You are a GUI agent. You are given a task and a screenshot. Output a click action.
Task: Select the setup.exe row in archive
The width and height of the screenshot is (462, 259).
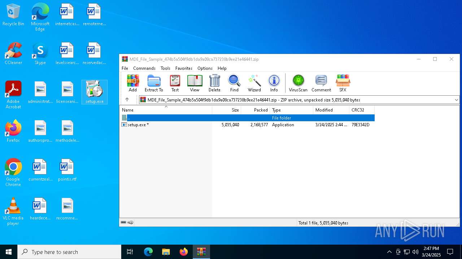point(247,125)
